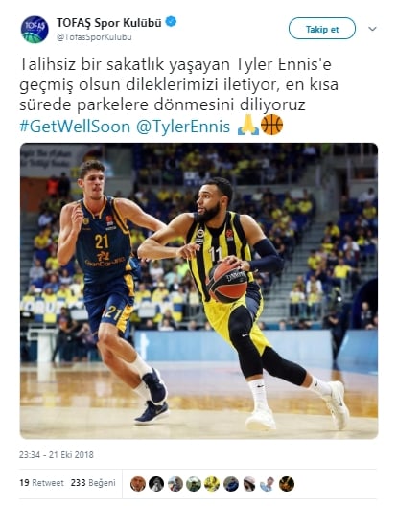
Task: Click the first liker avatar
Action: 138,484
